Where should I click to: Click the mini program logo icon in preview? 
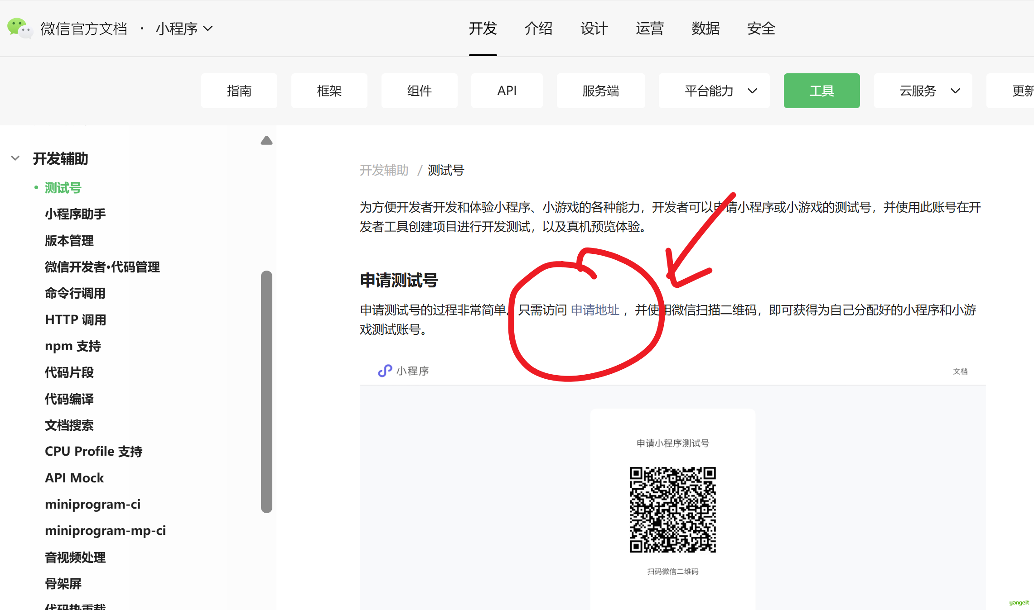[x=385, y=371]
